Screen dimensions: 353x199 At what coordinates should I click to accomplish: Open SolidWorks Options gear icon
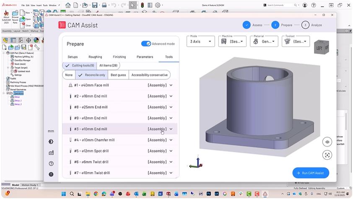coord(158,5)
